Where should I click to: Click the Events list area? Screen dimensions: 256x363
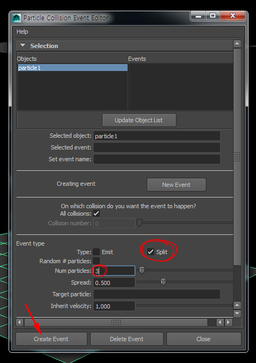181,87
